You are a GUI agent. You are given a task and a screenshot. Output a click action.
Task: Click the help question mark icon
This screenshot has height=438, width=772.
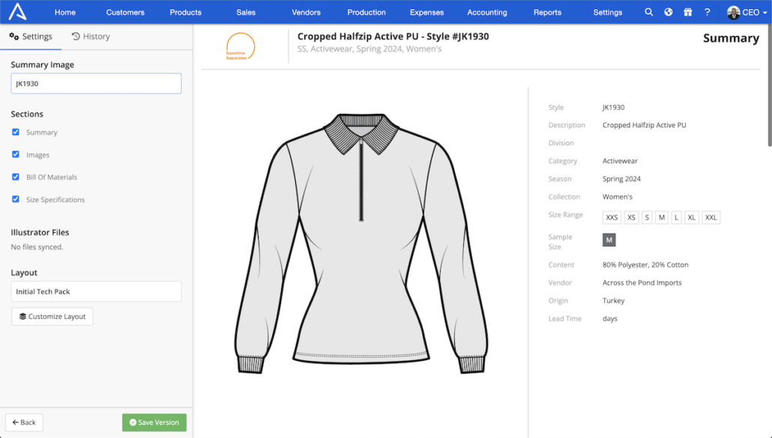point(707,12)
